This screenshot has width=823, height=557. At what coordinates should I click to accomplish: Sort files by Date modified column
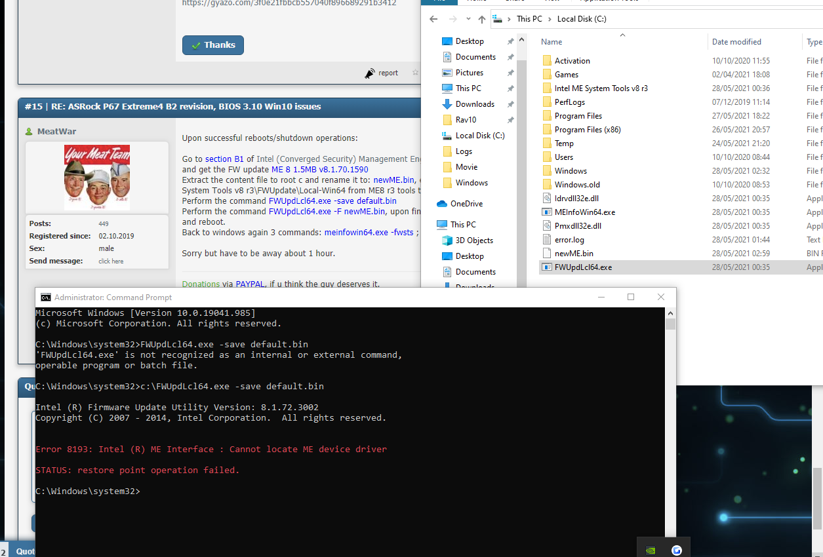tap(736, 42)
